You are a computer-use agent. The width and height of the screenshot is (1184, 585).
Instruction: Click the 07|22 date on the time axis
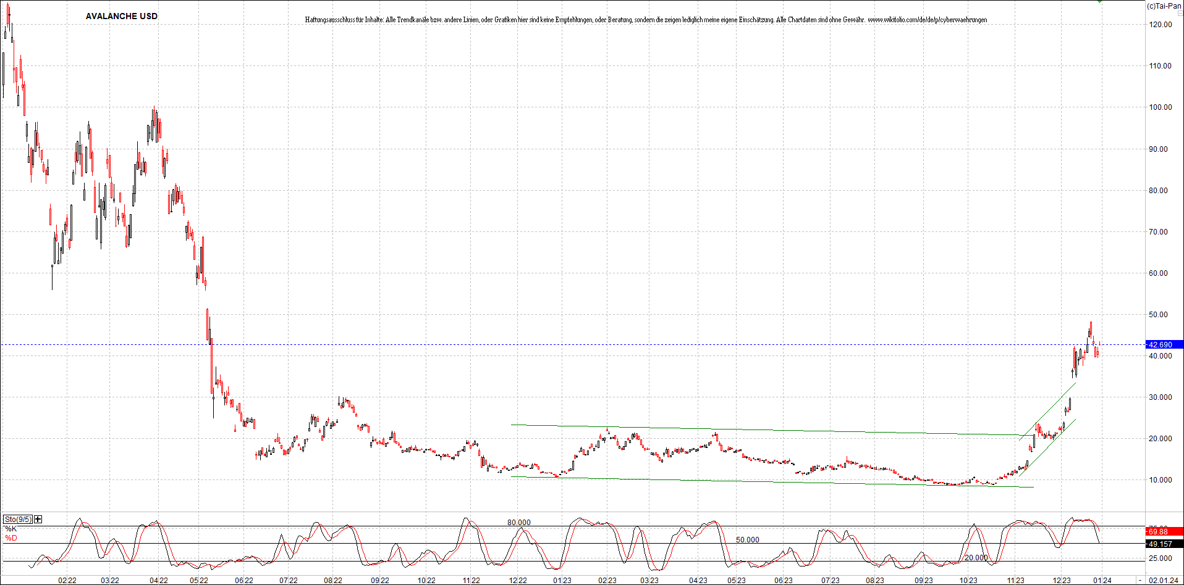[288, 581]
